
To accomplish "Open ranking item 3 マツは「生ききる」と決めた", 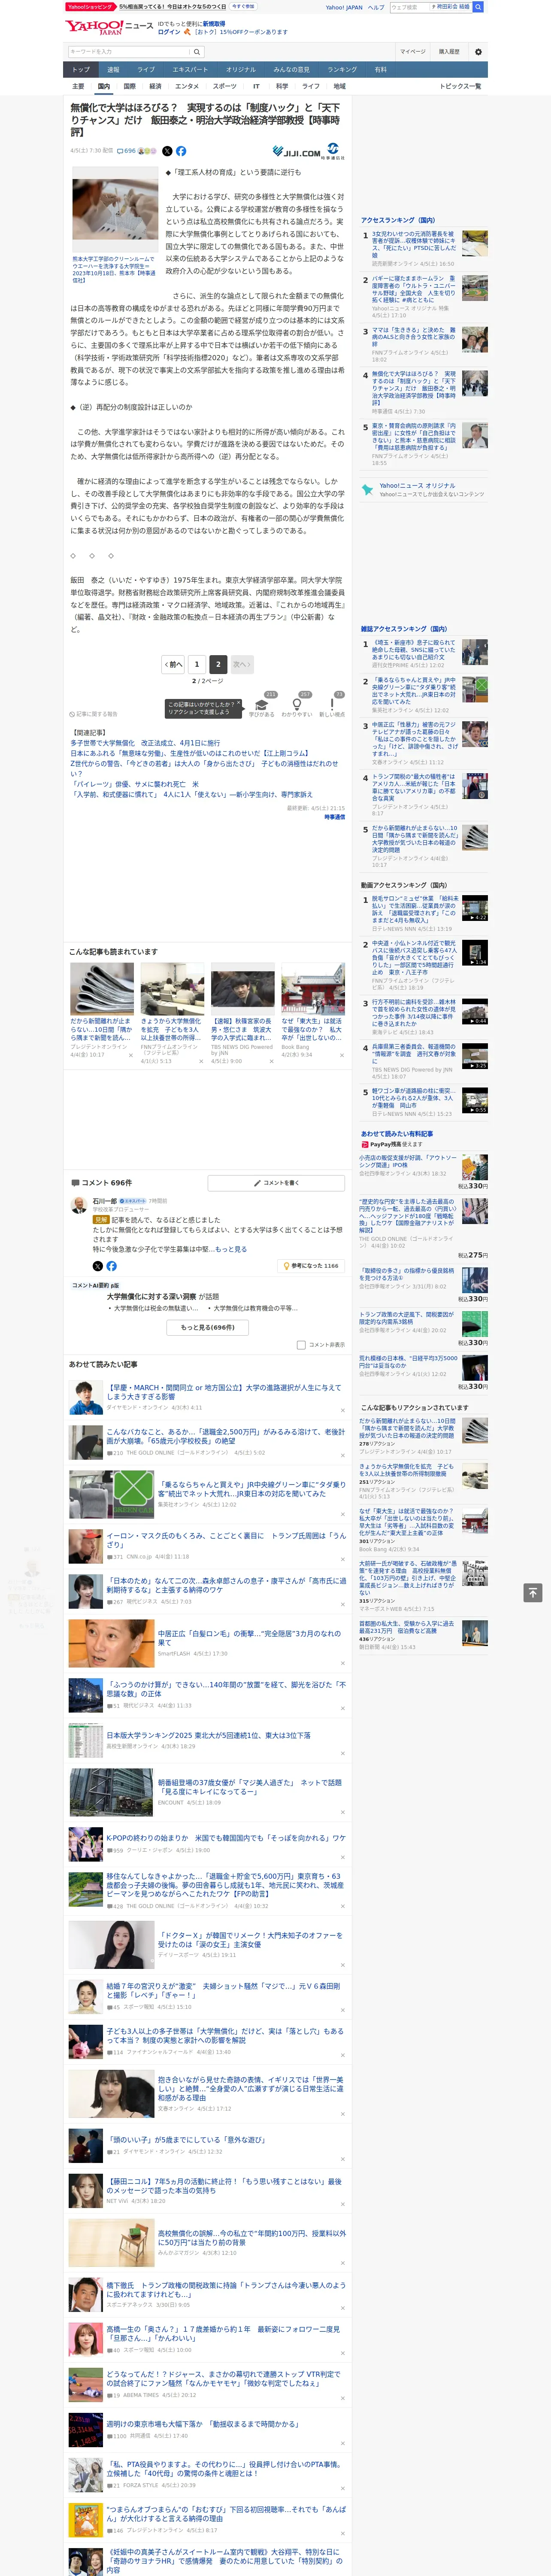I will point(413,336).
